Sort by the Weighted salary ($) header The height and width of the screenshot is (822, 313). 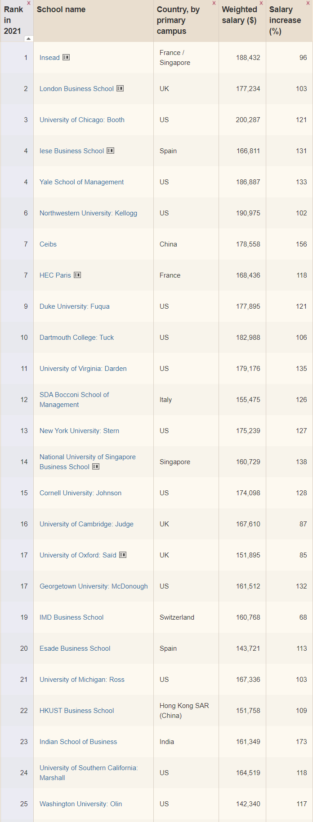239,15
